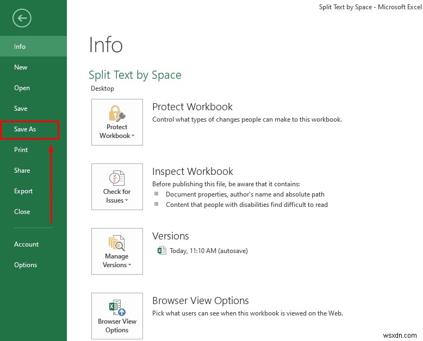Click the Desktop file location text
Viewport: 423px width, 341px height.
point(102,89)
